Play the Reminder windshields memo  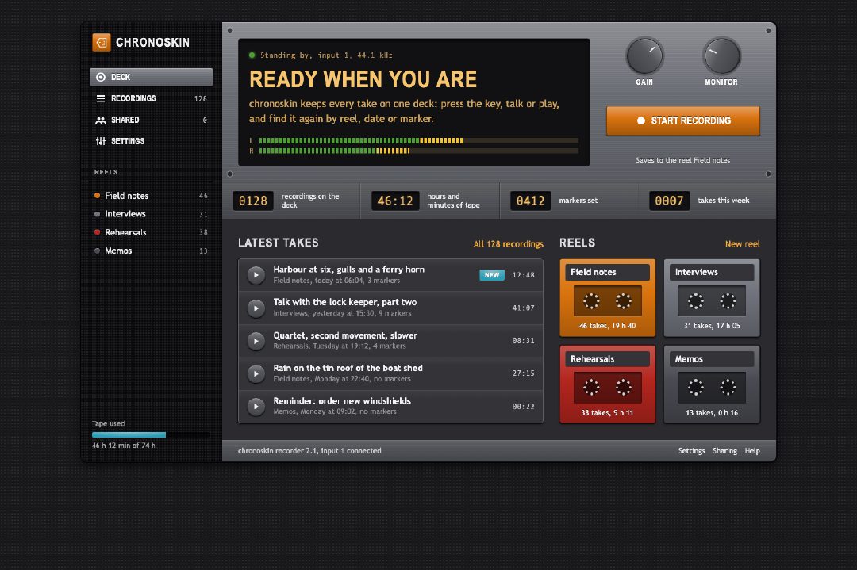(256, 406)
